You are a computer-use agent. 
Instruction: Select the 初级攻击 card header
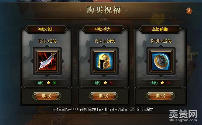coord(46,29)
